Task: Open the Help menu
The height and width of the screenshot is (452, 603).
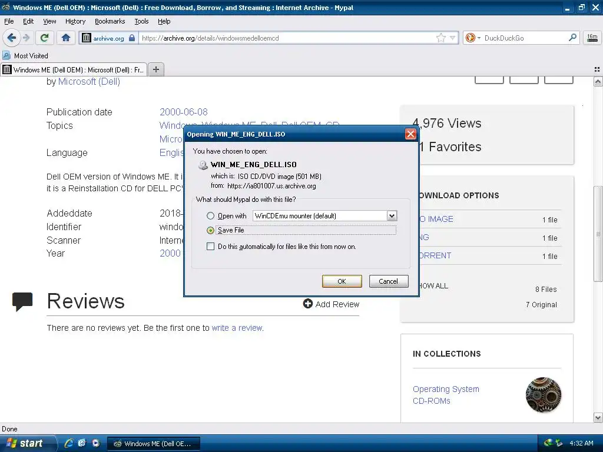Action: pos(164,21)
